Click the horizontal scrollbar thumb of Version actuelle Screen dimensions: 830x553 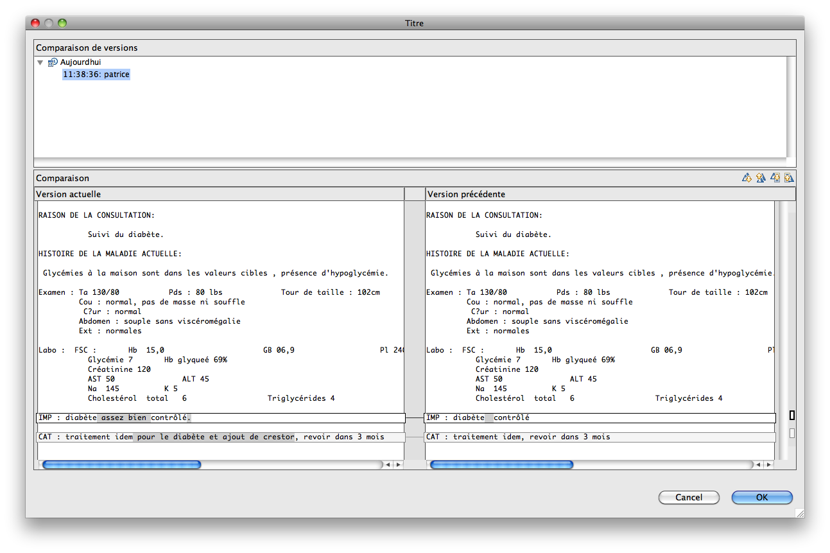[121, 464]
